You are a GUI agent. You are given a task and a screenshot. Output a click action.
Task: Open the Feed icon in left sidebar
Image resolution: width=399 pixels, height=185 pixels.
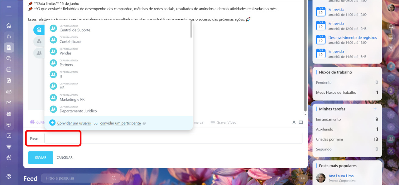(9, 47)
